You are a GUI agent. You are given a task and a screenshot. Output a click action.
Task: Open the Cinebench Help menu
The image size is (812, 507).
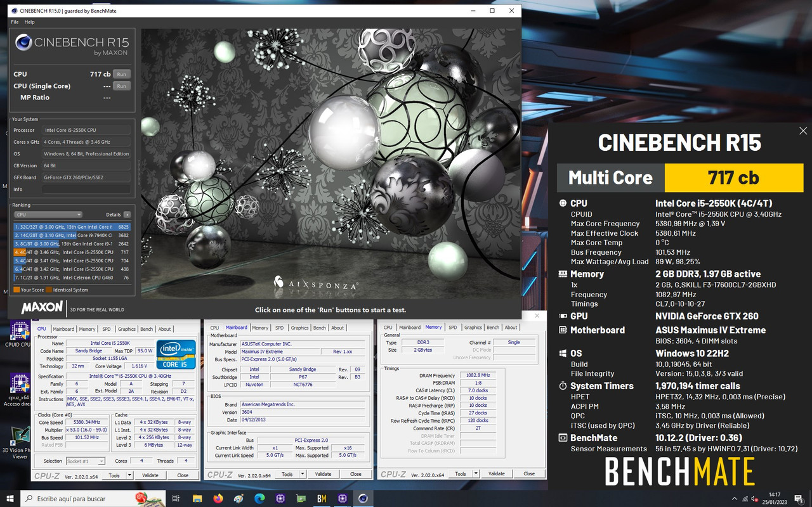click(x=29, y=22)
